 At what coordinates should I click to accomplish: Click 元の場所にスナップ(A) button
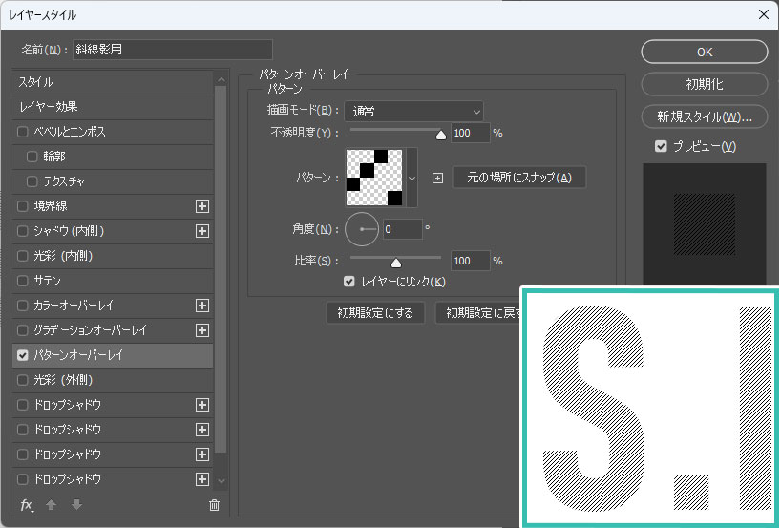click(519, 178)
